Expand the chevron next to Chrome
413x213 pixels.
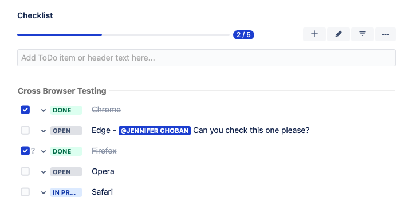pyautogui.click(x=44, y=110)
